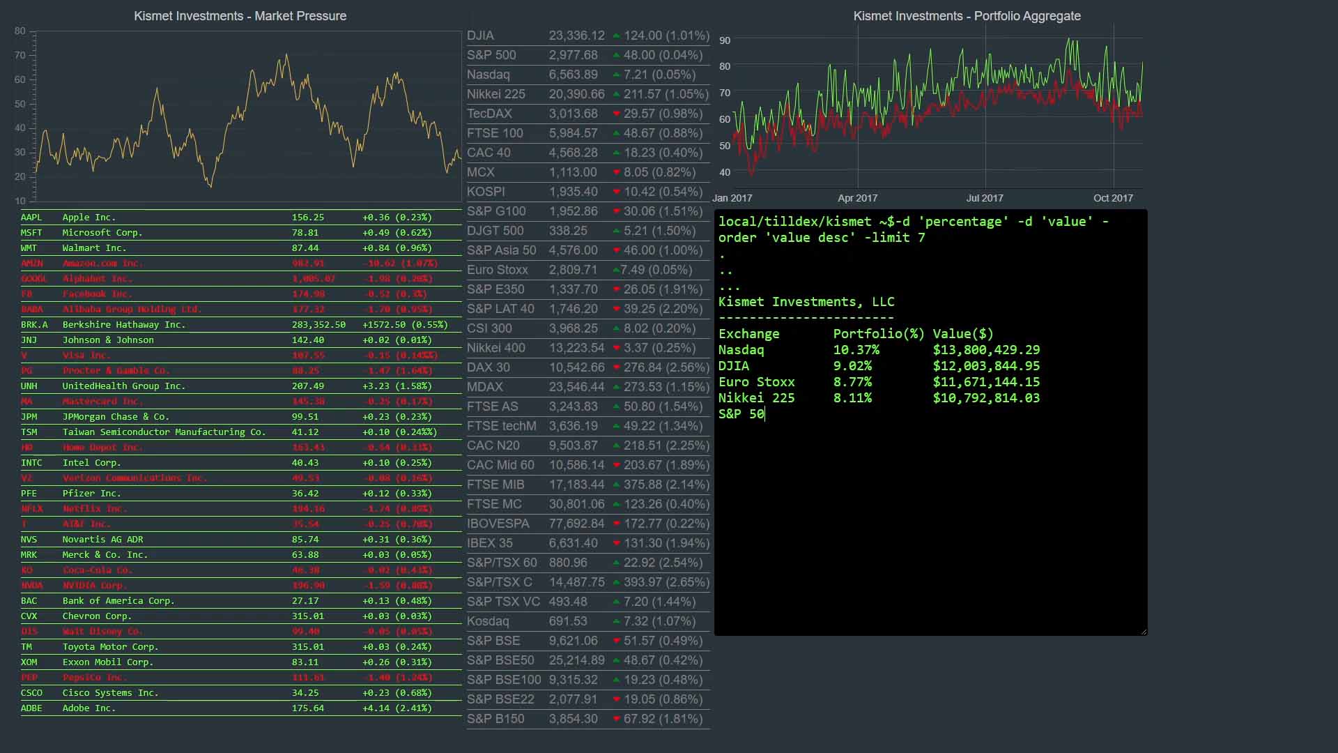Click the green up arrow in Kosdaq row
Image resolution: width=1338 pixels, height=753 pixels.
(x=617, y=621)
